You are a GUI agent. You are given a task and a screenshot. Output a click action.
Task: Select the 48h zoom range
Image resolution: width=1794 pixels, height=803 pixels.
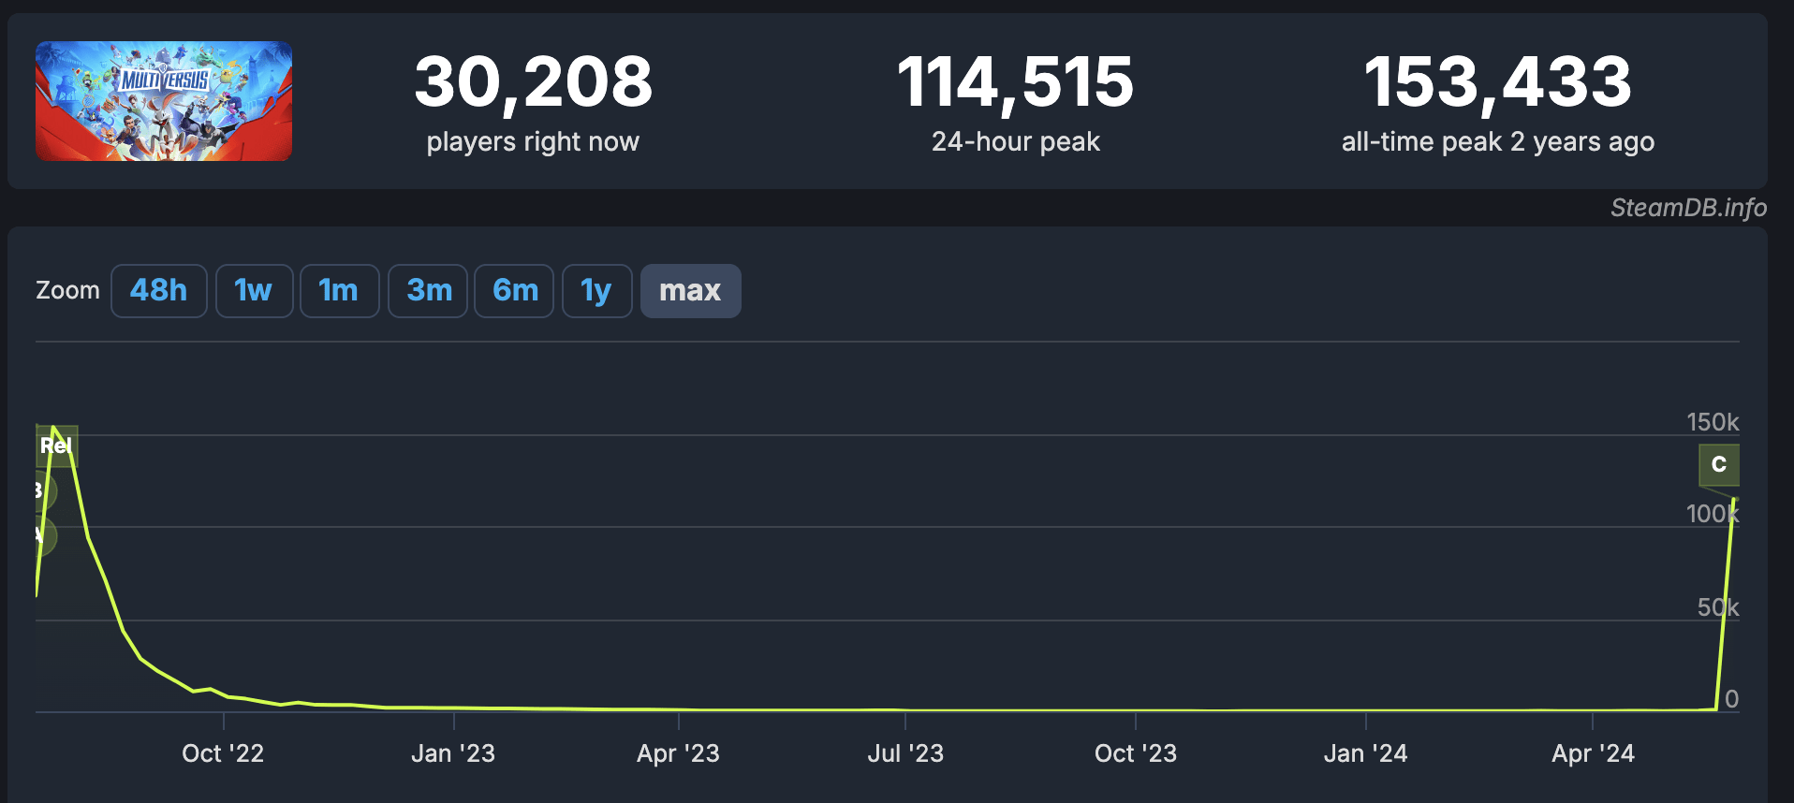(158, 291)
